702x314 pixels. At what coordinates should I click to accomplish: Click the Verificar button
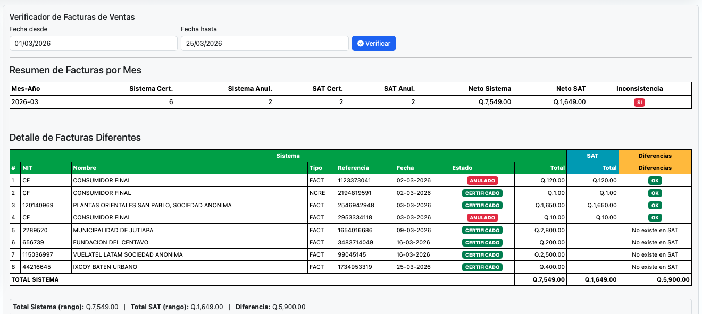pyautogui.click(x=373, y=43)
